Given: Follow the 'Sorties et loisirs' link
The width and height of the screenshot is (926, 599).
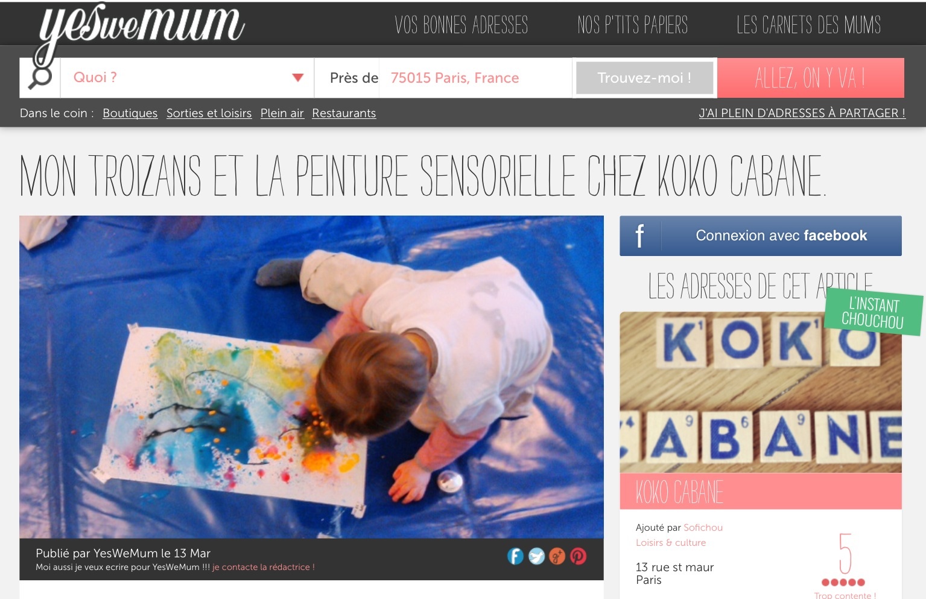Looking at the screenshot, I should pyautogui.click(x=209, y=113).
